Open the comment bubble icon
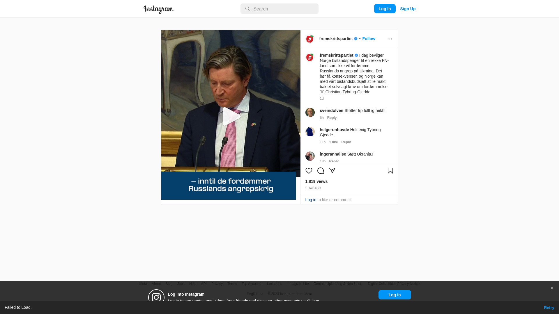This screenshot has height=314, width=559. (x=320, y=171)
